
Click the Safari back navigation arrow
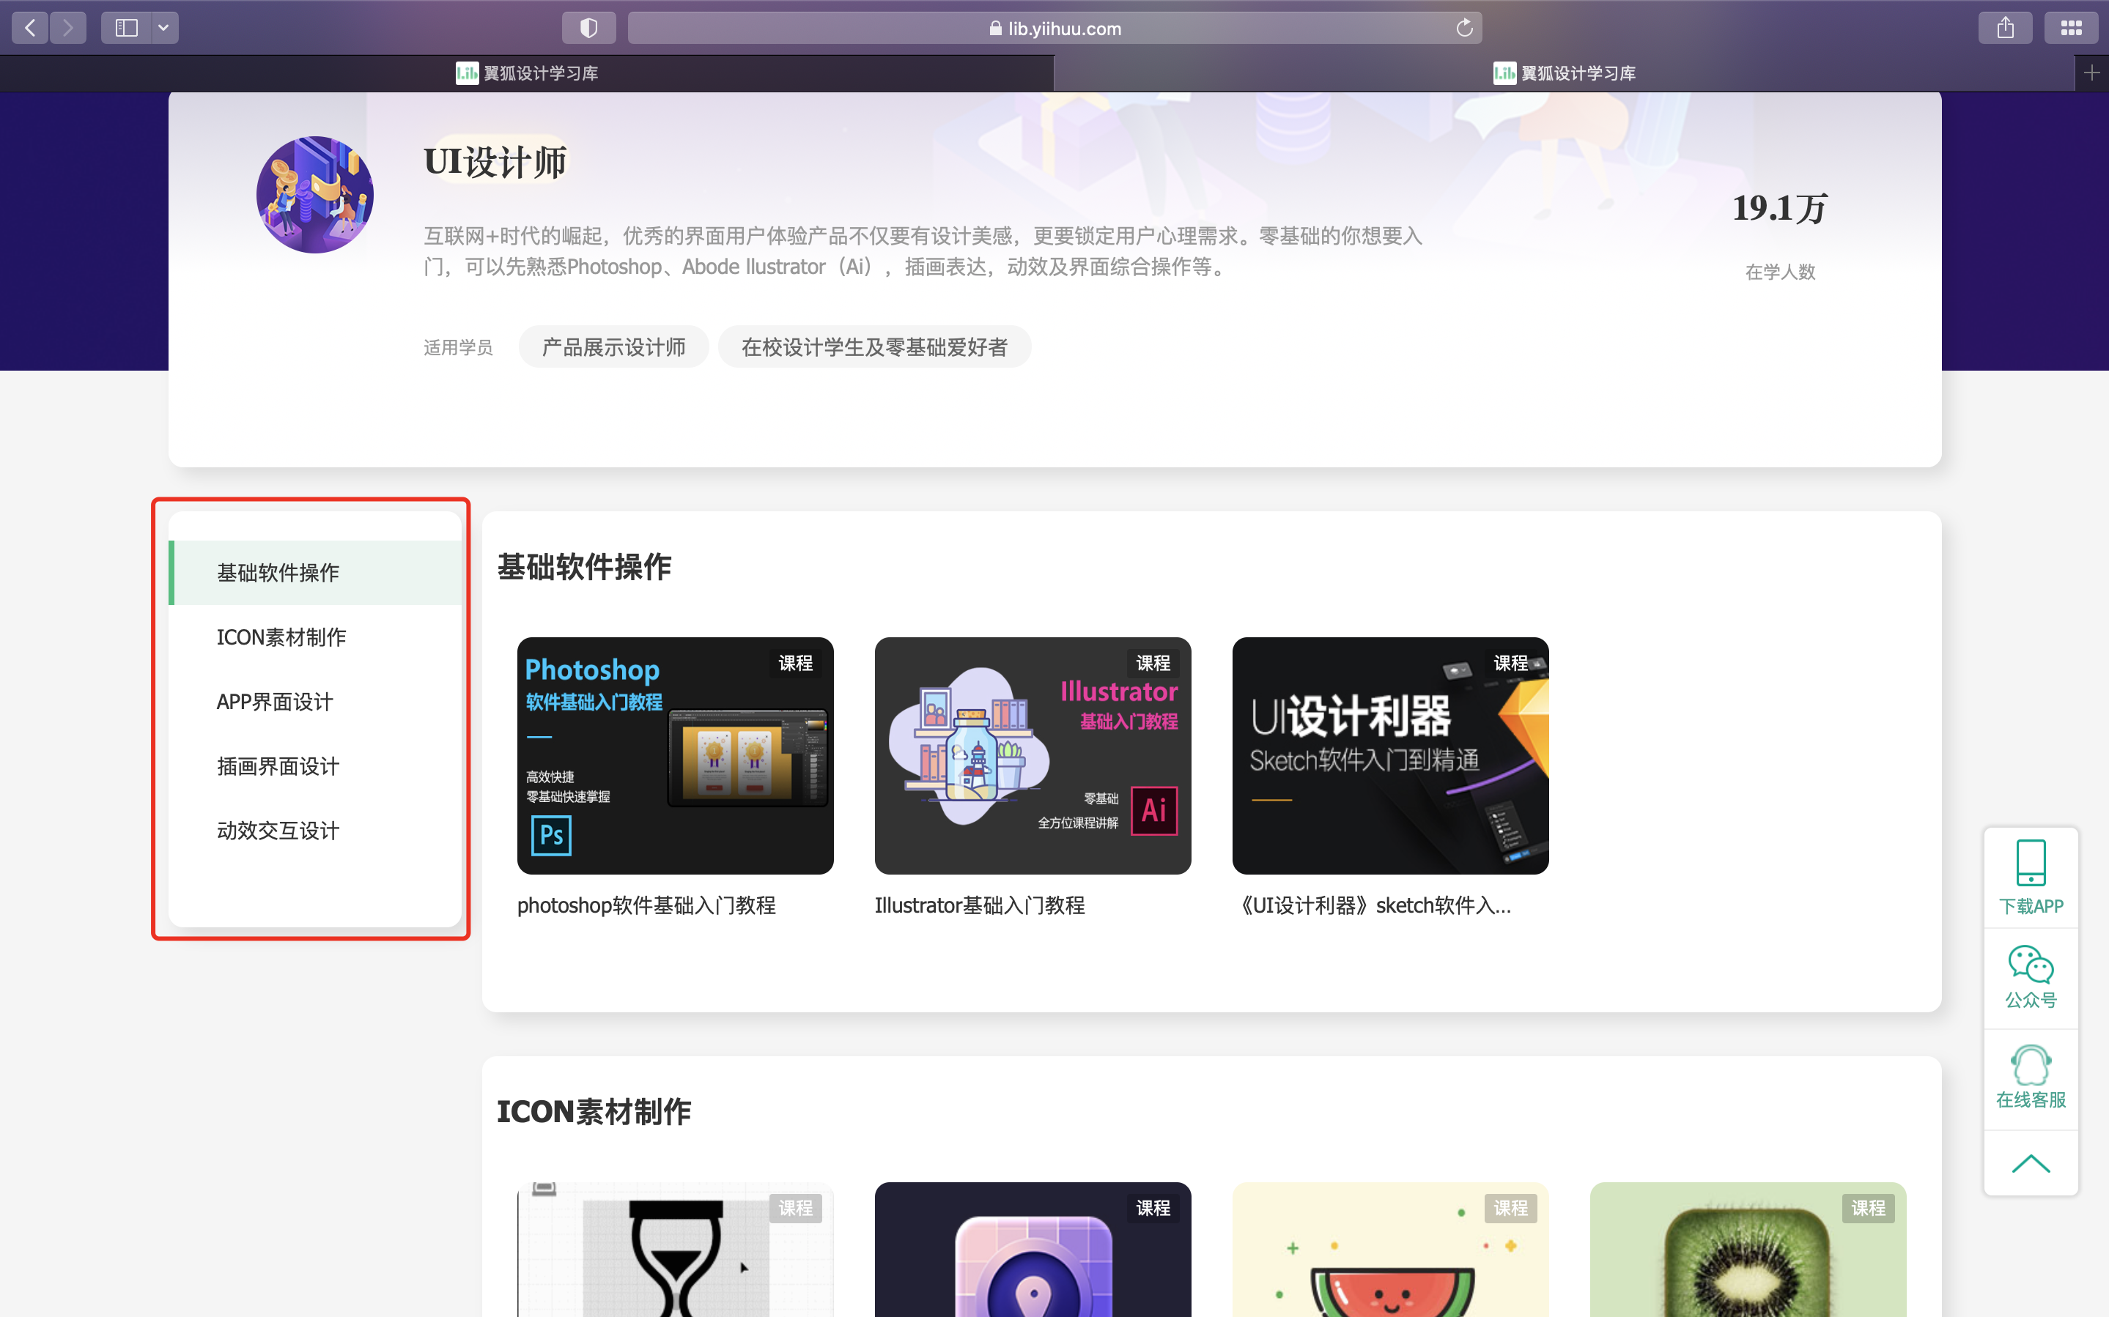(x=29, y=28)
